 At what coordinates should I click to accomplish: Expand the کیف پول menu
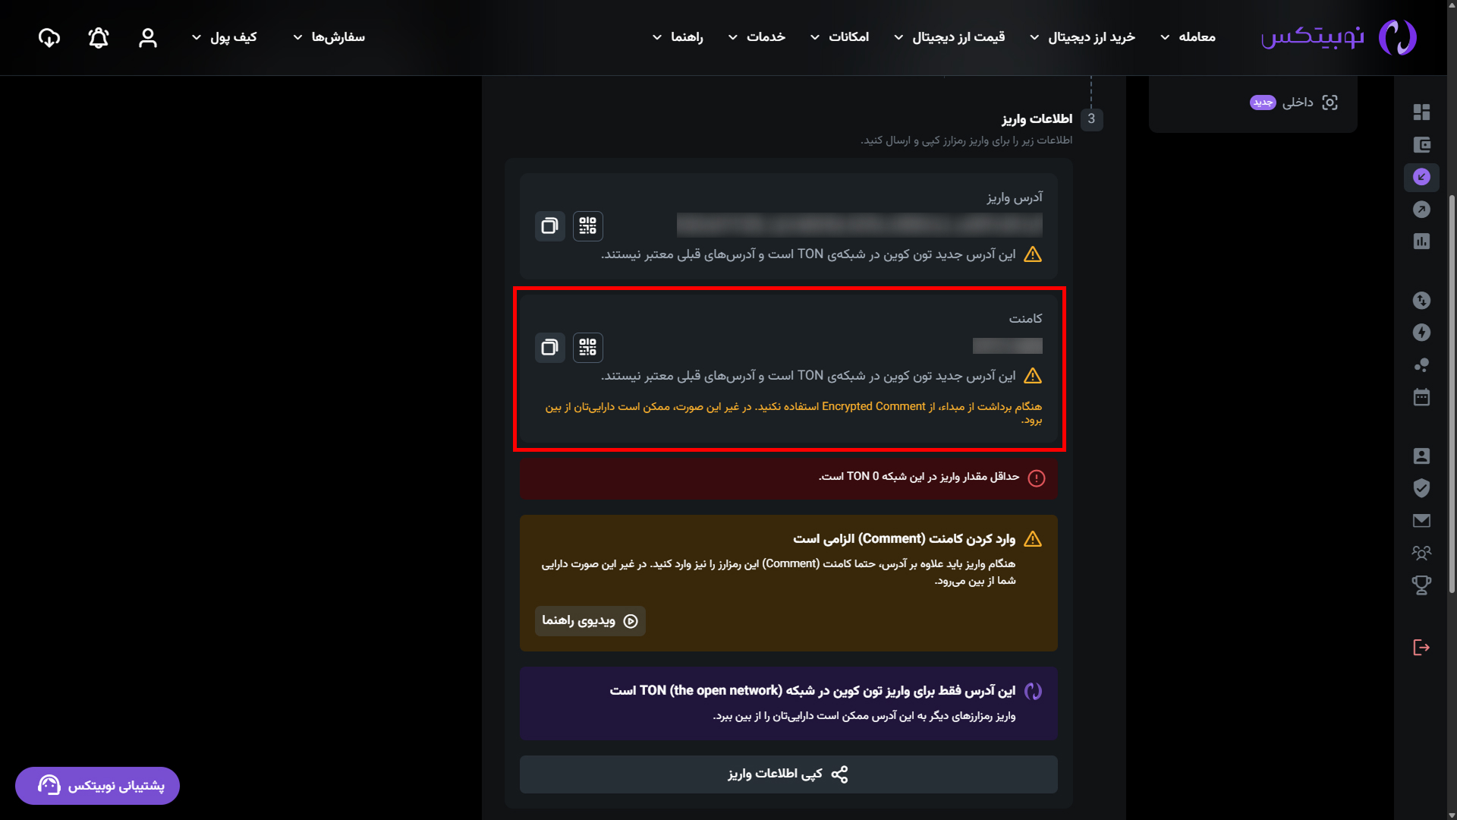pyautogui.click(x=224, y=37)
